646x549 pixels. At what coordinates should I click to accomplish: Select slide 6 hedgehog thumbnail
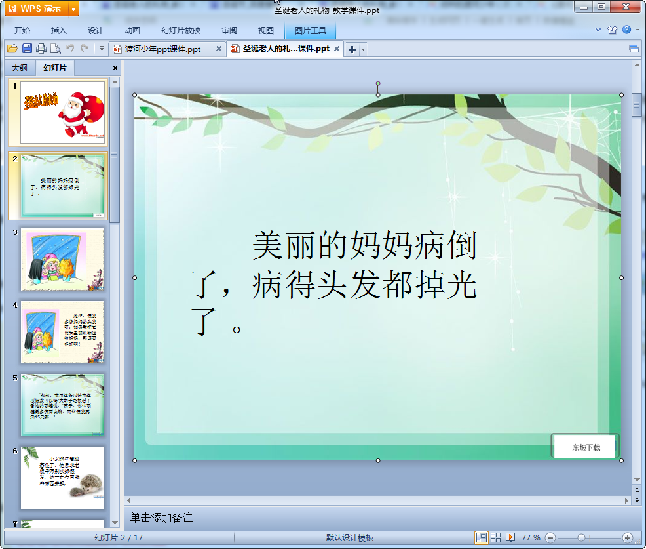tap(63, 478)
